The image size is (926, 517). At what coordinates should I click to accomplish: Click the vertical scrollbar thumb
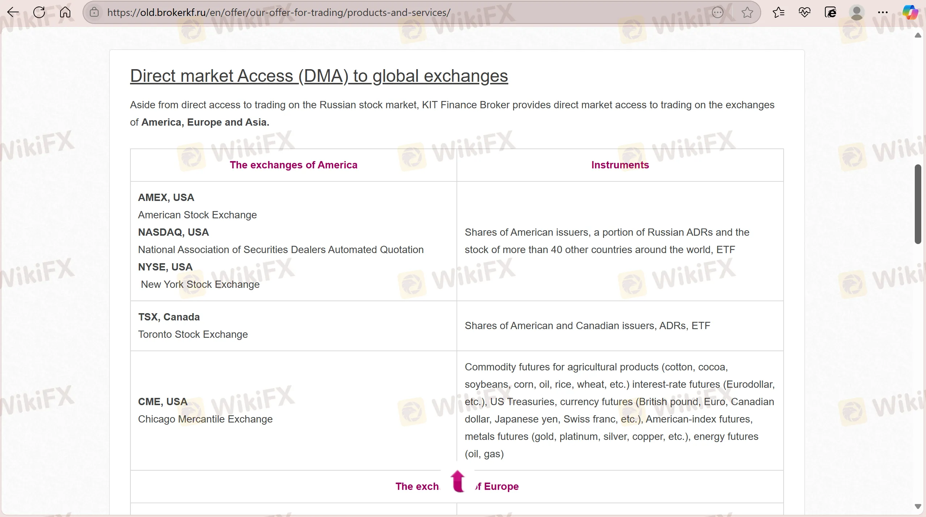click(x=918, y=204)
